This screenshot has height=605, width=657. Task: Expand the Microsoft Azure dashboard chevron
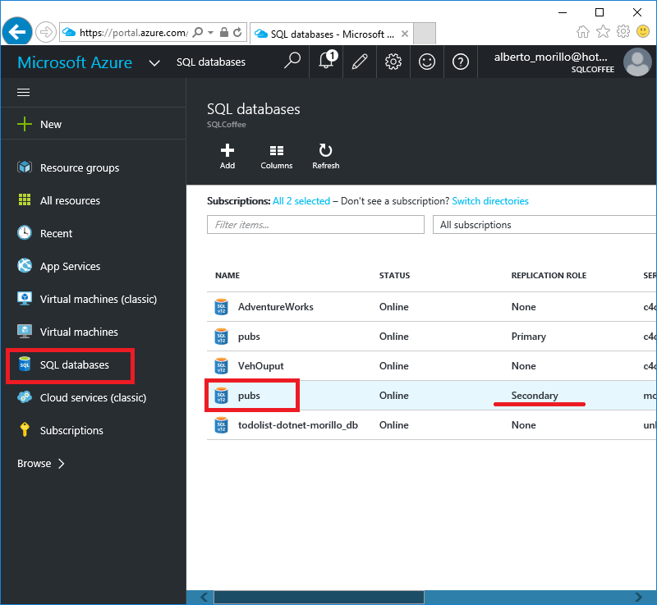coord(154,63)
